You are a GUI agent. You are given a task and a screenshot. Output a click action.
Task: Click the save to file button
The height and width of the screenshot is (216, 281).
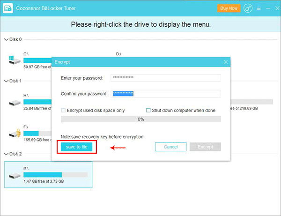(x=76, y=147)
